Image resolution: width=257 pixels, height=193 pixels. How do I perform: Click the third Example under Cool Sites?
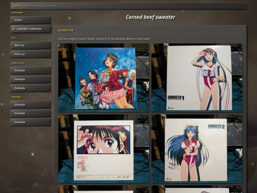point(30,88)
